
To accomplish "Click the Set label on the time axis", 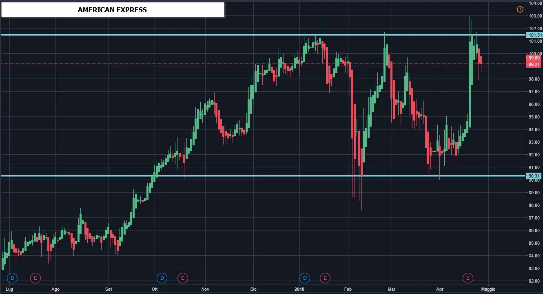I will (109, 289).
